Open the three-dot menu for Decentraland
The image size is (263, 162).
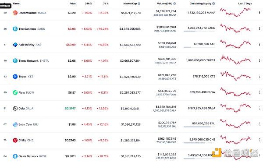click(x=259, y=13)
